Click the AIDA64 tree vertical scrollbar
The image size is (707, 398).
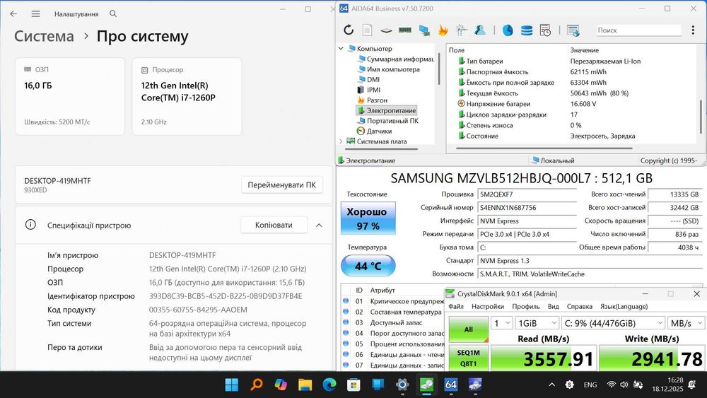[439, 68]
